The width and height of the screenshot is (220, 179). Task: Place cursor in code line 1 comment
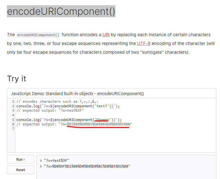[x=57, y=102]
